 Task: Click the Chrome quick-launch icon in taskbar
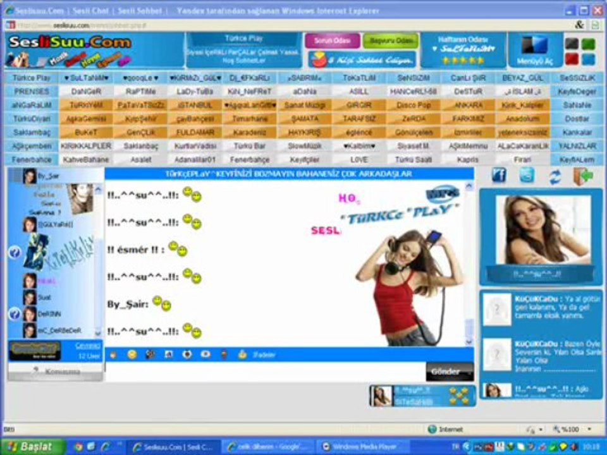tap(78, 447)
